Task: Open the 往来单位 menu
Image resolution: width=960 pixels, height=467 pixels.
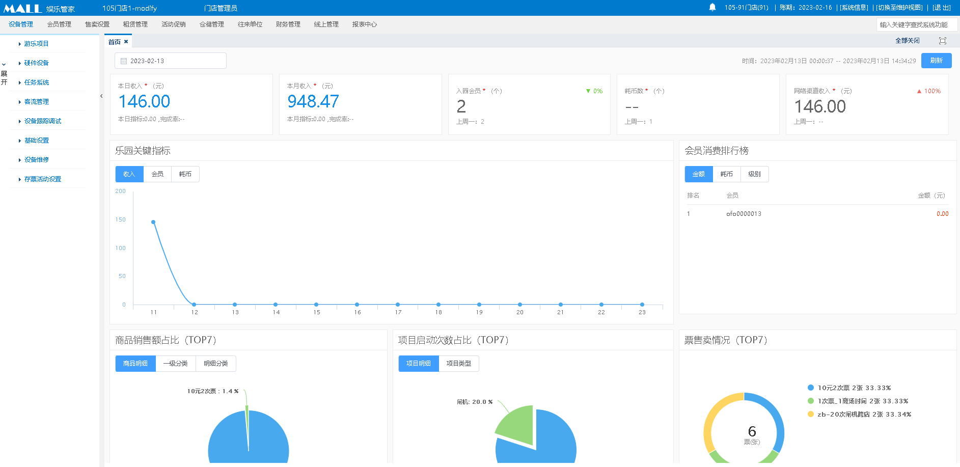Action: (x=250, y=24)
